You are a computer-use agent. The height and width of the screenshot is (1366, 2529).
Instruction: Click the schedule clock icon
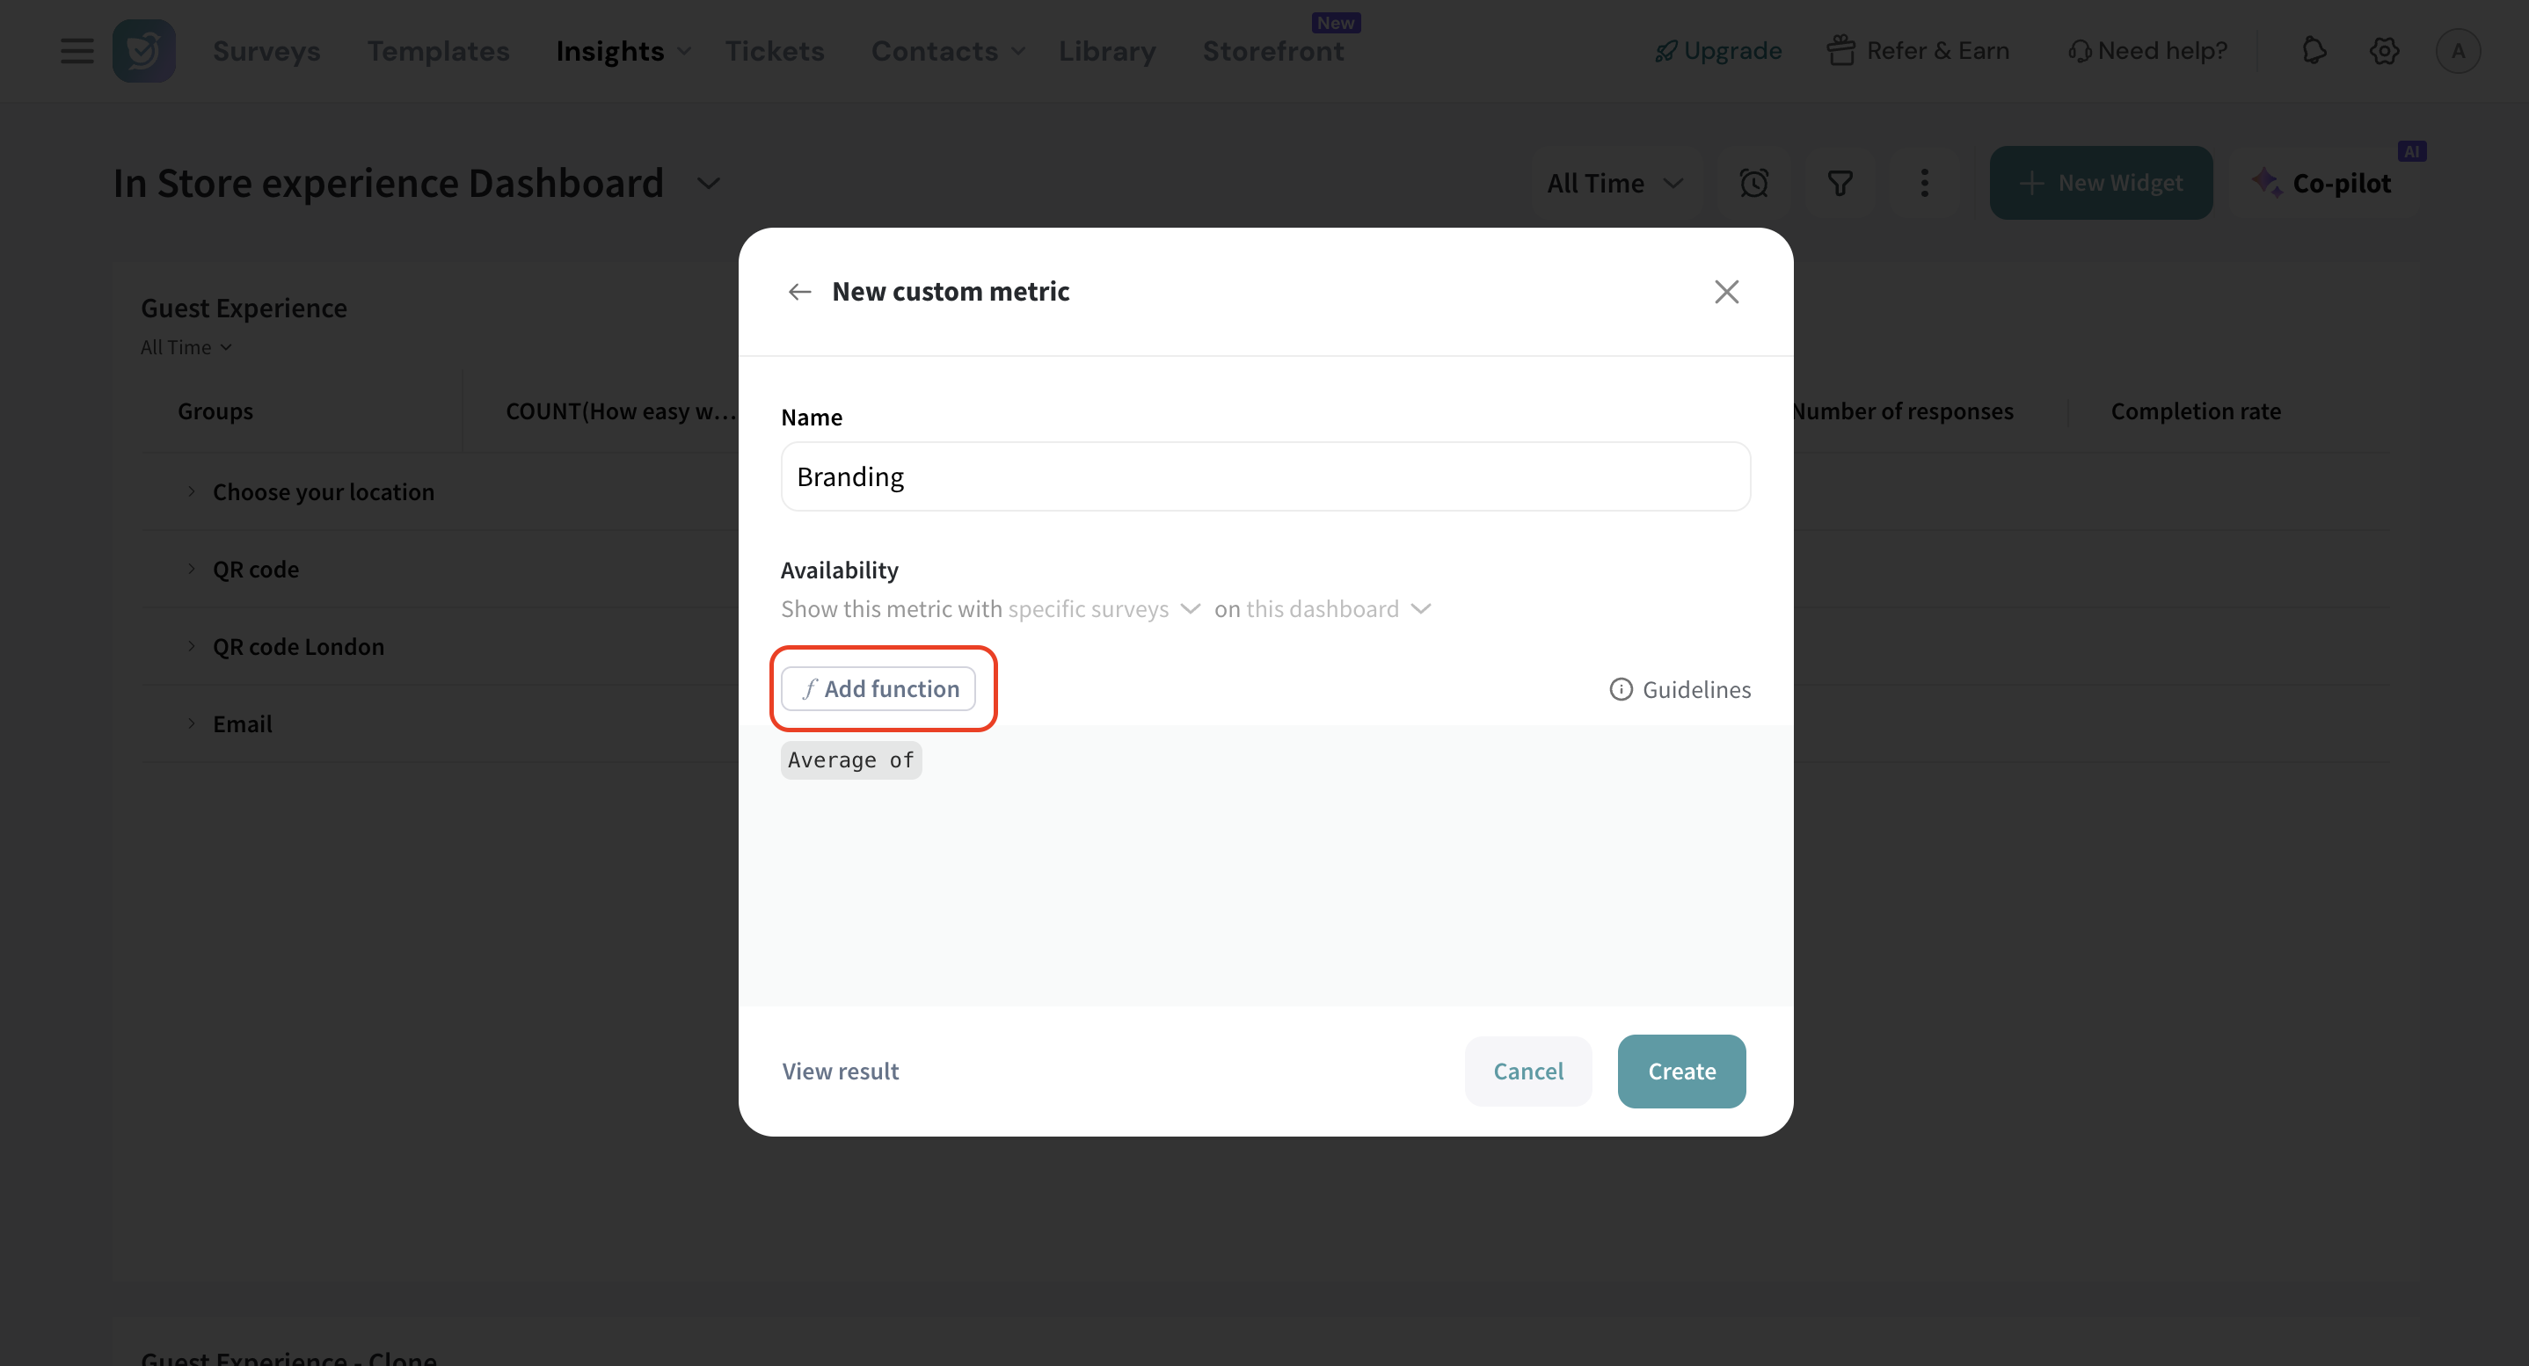click(x=1753, y=184)
